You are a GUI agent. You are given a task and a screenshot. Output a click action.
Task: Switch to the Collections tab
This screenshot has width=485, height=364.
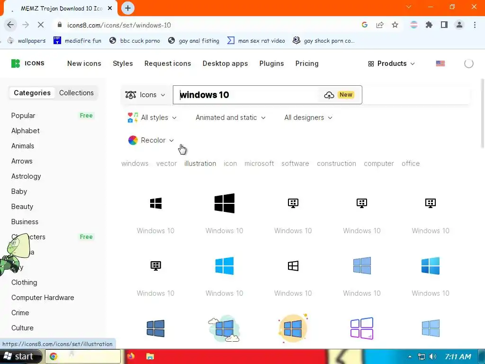(76, 93)
